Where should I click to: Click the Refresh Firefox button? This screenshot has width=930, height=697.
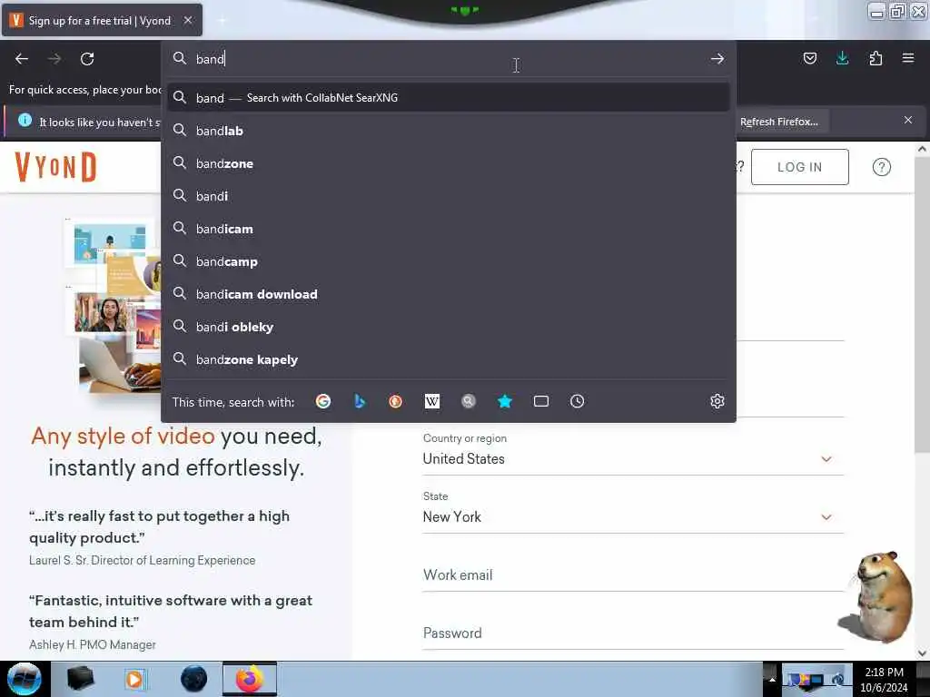click(778, 122)
